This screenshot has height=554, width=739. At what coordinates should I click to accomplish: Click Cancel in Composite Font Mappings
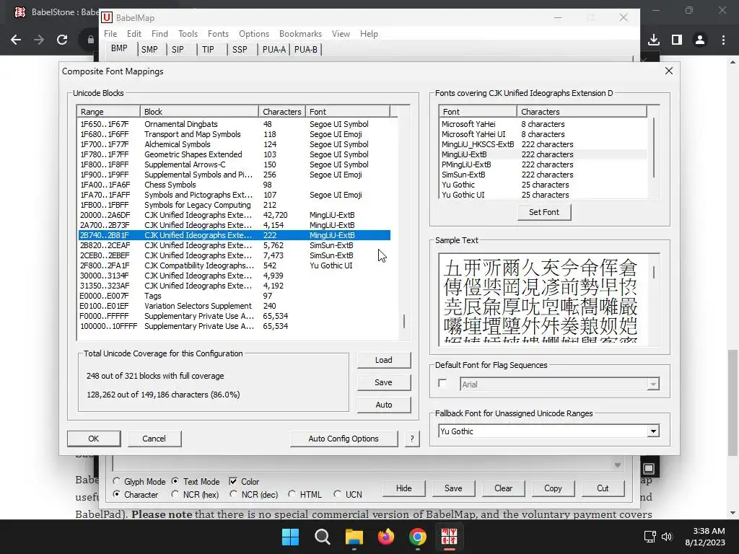(x=154, y=439)
